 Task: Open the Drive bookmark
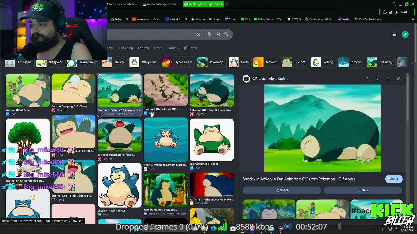click(116, 19)
